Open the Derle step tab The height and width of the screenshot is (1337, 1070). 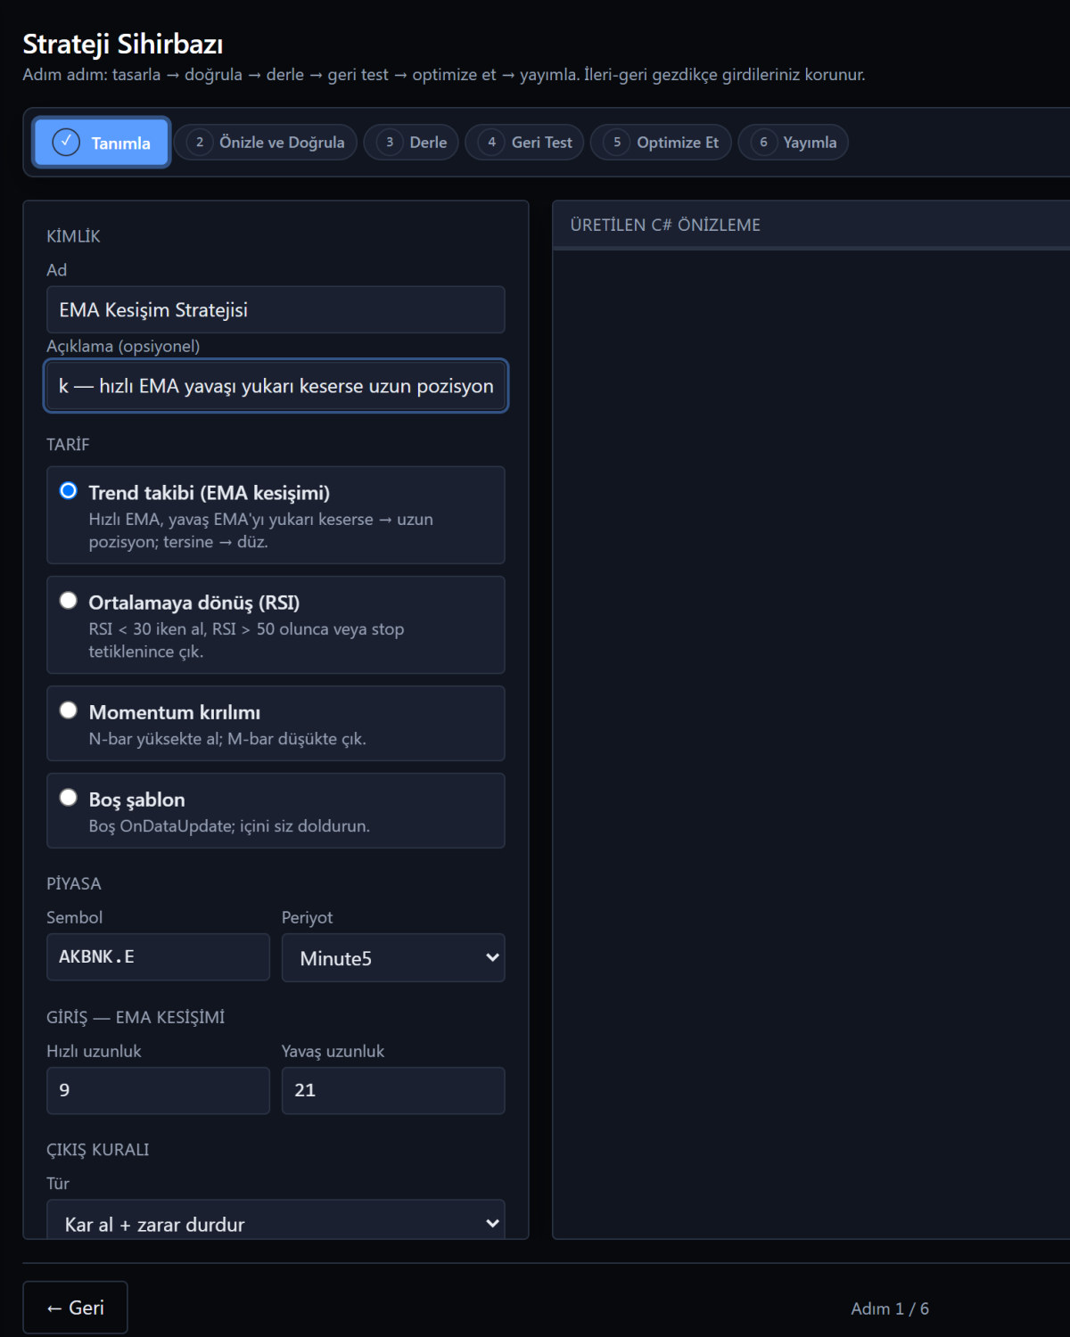[x=411, y=143]
